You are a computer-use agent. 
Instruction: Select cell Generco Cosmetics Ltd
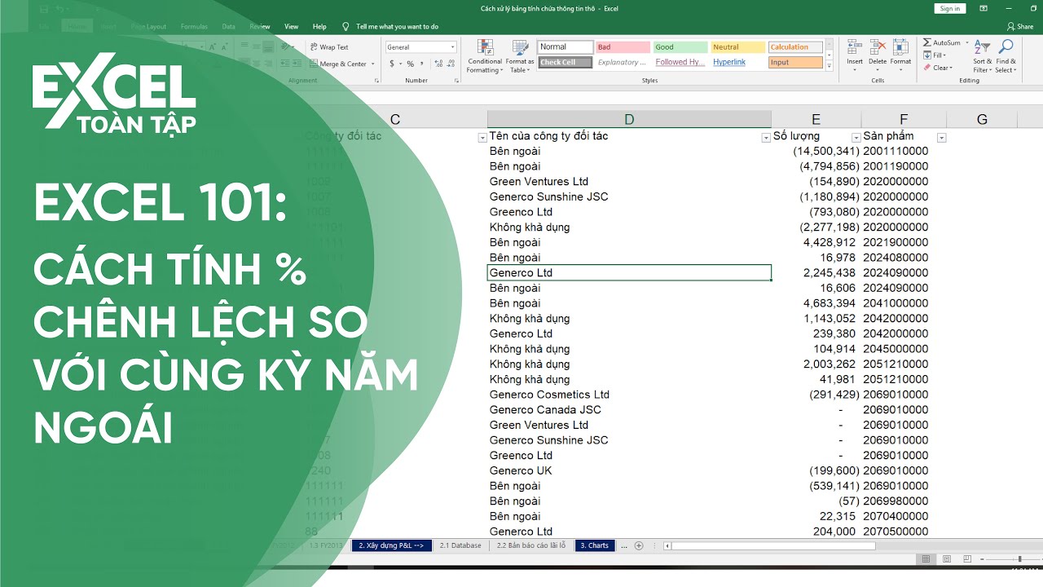pyautogui.click(x=629, y=395)
